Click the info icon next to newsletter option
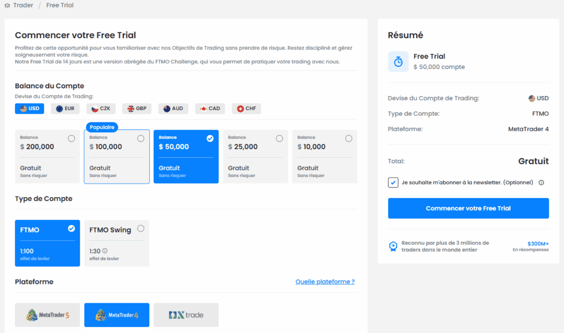This screenshot has width=564, height=333. tap(541, 182)
